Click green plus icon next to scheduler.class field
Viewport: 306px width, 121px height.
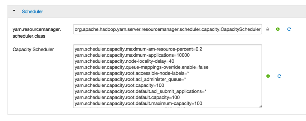pos(278,29)
